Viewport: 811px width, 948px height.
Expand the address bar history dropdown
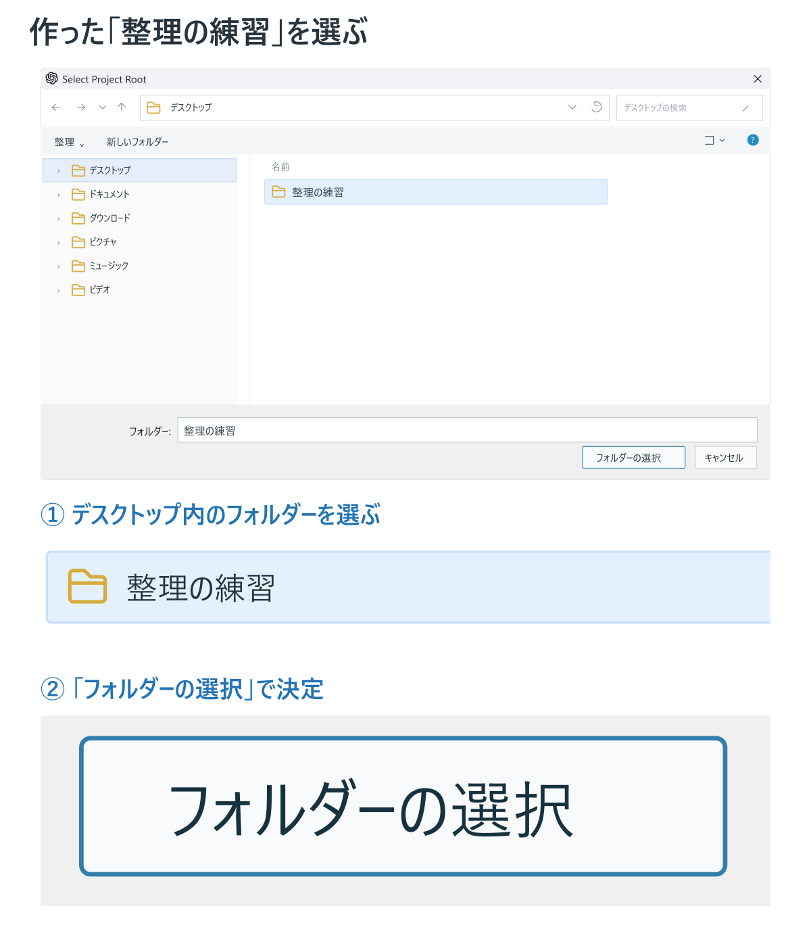point(572,107)
